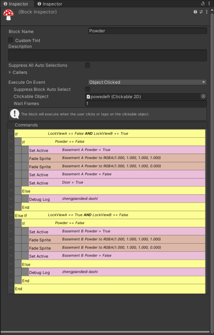Viewport: 214px width, 335px height.
Task: Select Set Active Door = True command
Action: click(x=117, y=183)
